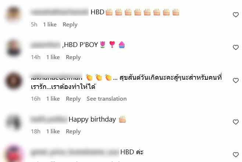Viewport: 242px width, 162px height.
Task: Tap heart icon beside HBD P'BOY comment
Action: click(236, 47)
